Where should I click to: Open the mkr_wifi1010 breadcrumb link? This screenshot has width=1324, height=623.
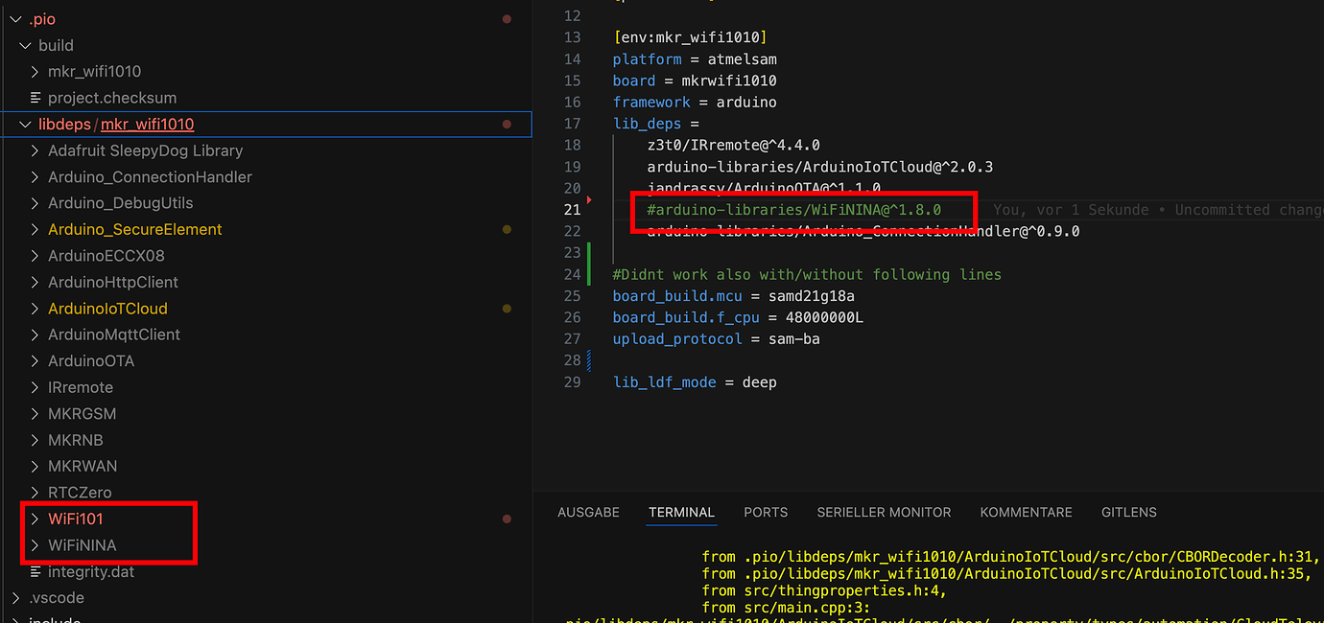147,124
